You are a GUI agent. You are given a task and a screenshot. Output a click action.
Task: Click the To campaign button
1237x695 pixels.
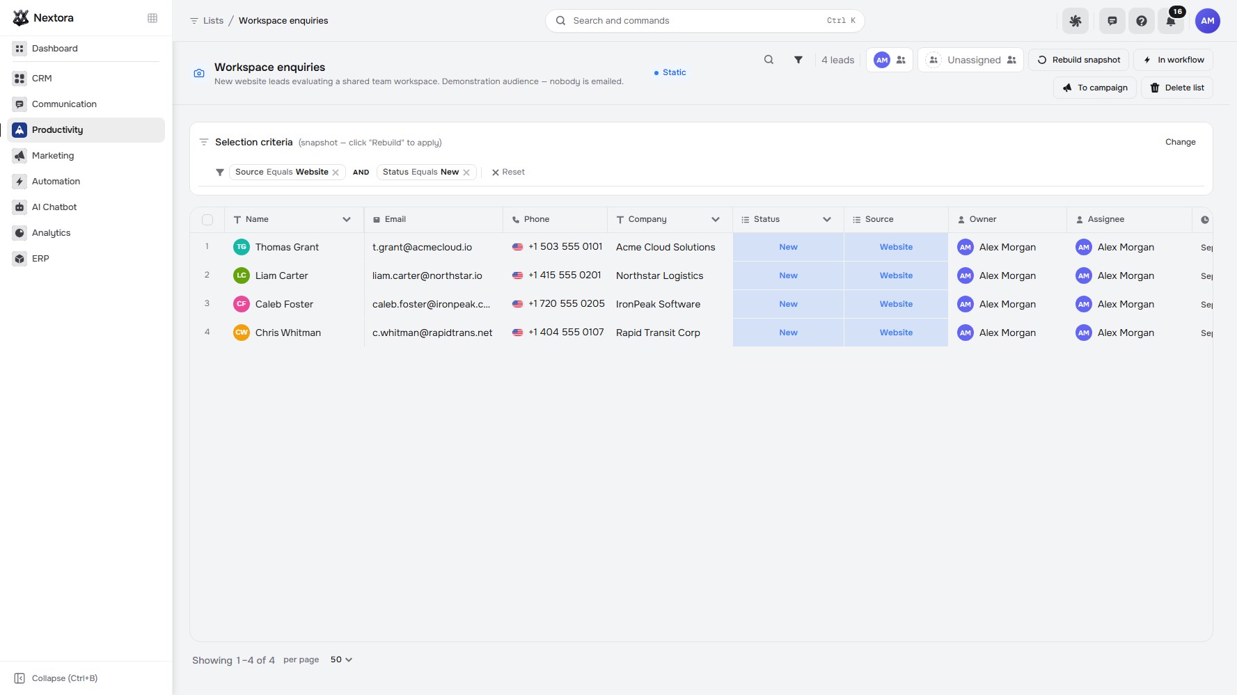1095,88
